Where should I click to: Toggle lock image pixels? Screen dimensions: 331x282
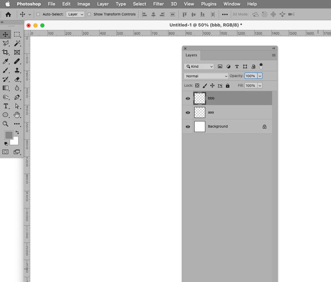pos(205,86)
